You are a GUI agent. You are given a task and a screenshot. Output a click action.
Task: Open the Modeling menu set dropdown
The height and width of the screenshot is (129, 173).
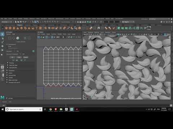click(x=7, y=22)
